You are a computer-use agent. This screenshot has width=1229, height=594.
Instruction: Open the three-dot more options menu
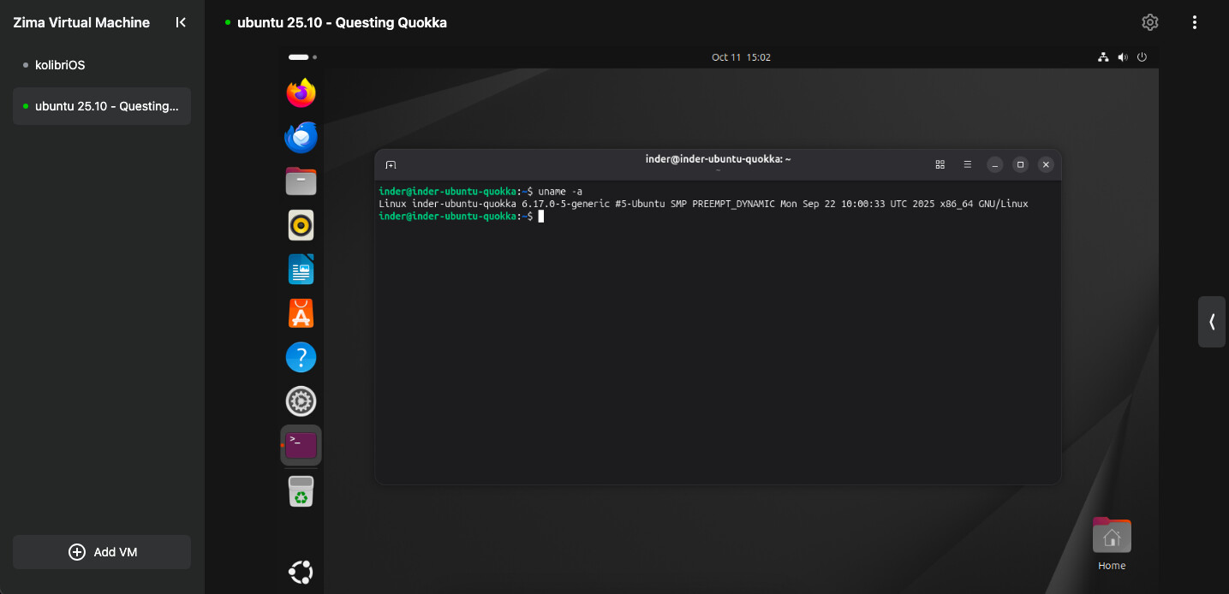pos(1194,22)
